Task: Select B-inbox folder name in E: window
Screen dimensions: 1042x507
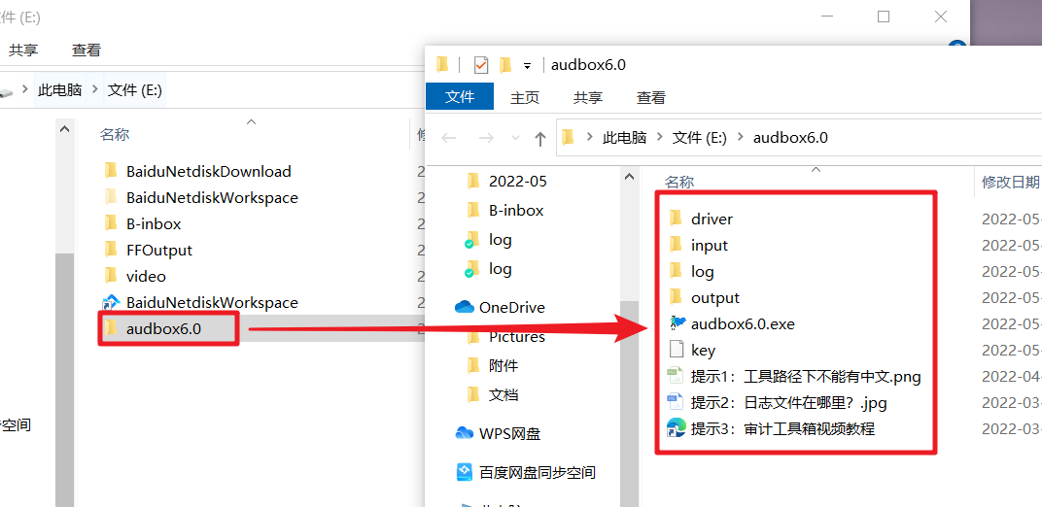Action: pyautogui.click(x=154, y=223)
